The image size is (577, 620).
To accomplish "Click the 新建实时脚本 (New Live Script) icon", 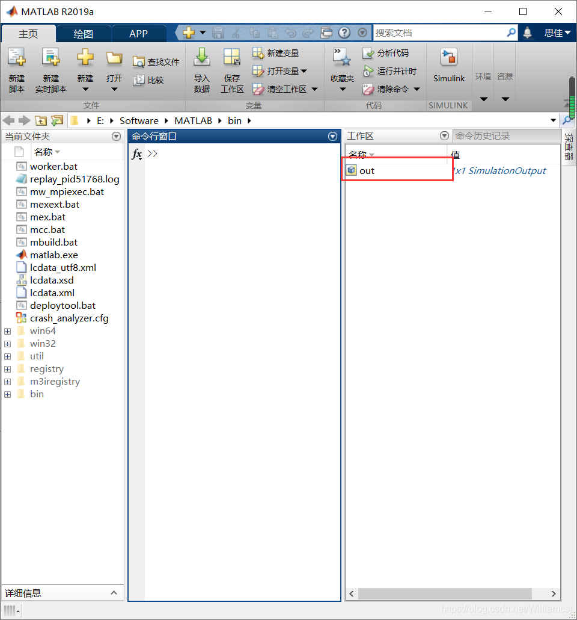I will click(x=51, y=57).
